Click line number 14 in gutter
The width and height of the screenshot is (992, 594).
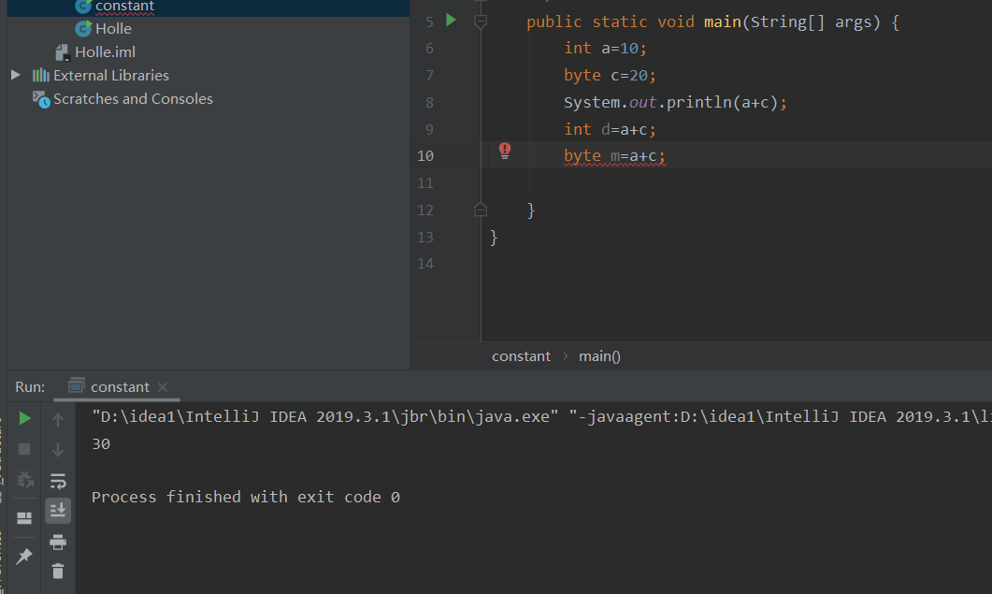click(x=425, y=264)
